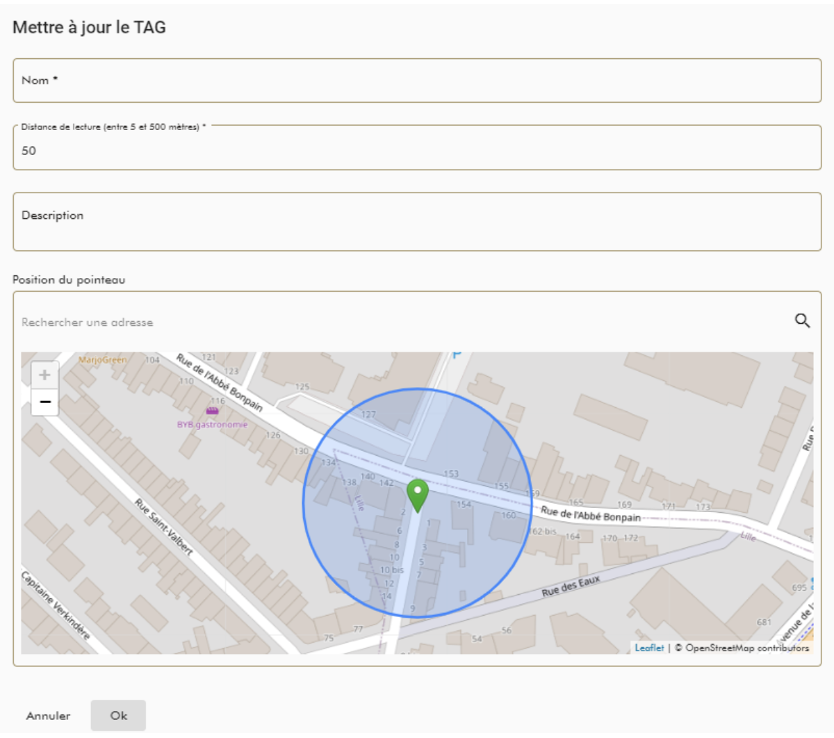Click into the Description field
This screenshot has width=834, height=738.
(x=417, y=222)
